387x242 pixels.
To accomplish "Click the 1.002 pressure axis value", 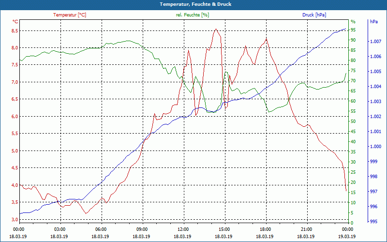I will pos(376,117).
